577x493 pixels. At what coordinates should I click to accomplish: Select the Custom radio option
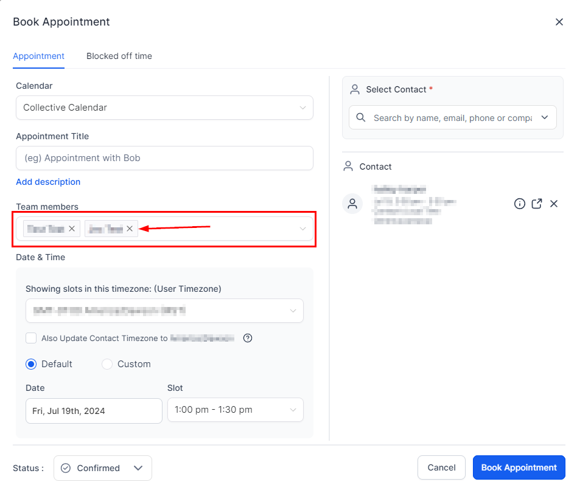pos(107,364)
